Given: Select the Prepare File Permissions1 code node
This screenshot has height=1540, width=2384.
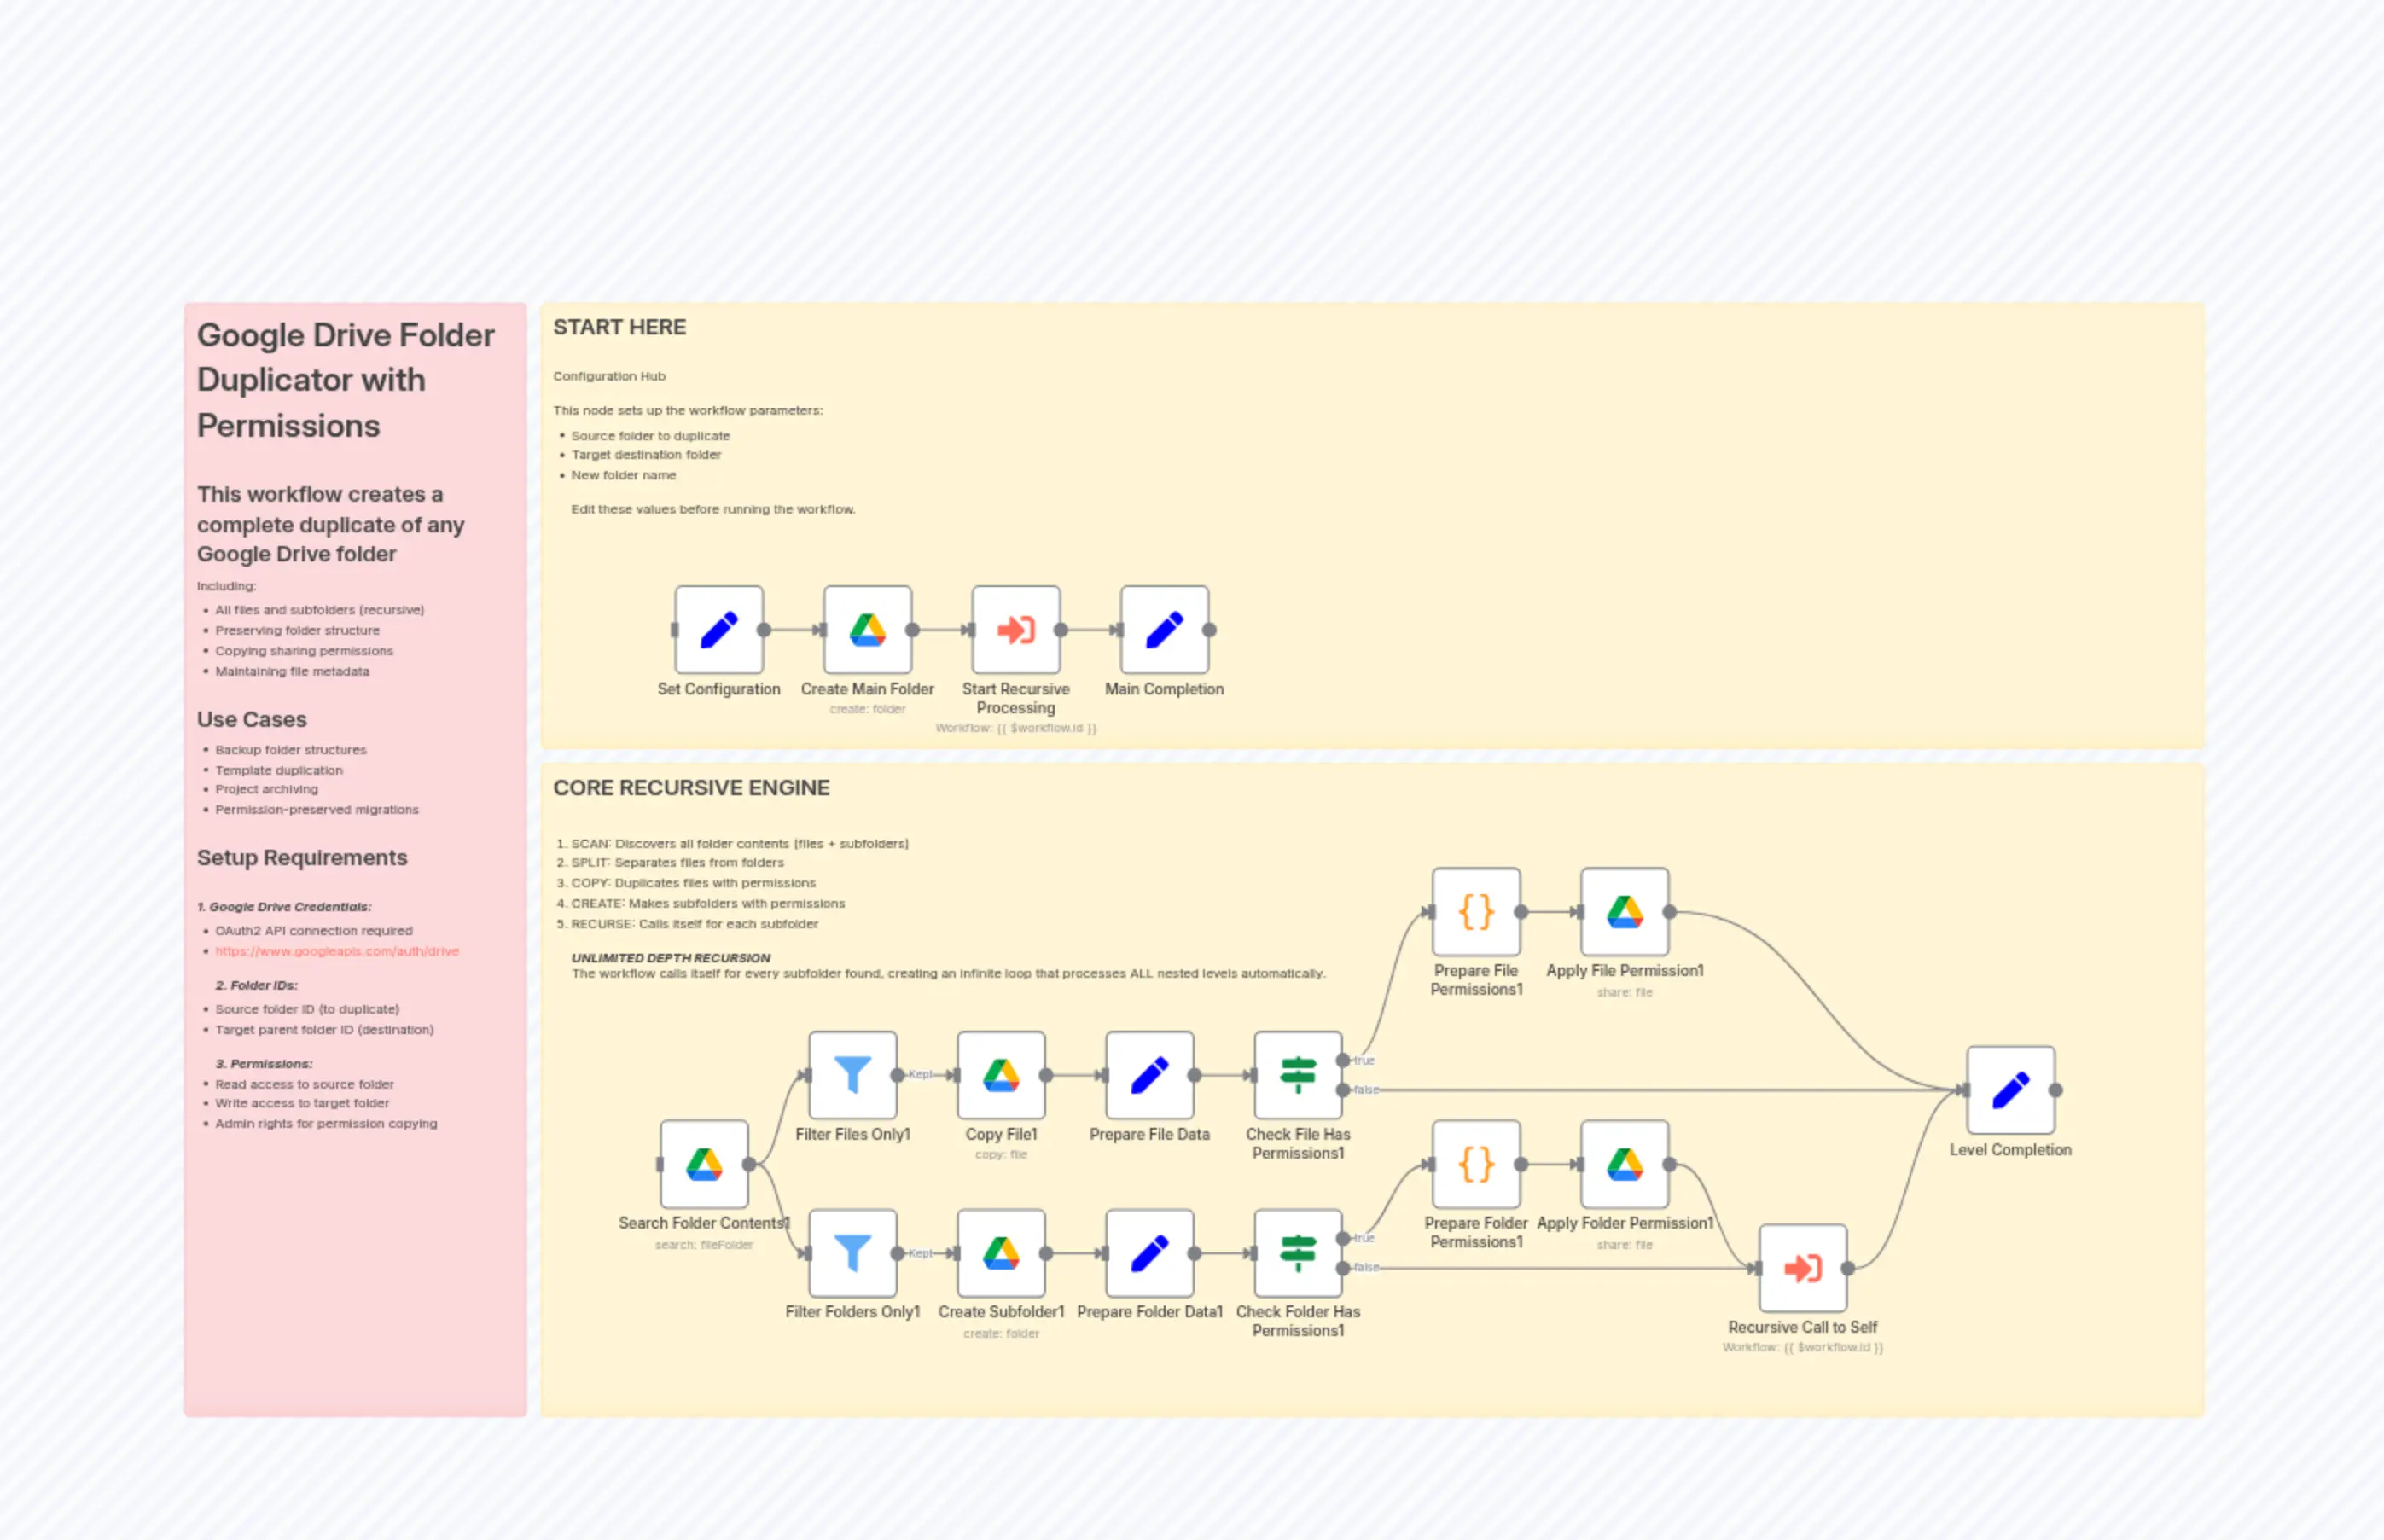Looking at the screenshot, I should coord(1476,912).
